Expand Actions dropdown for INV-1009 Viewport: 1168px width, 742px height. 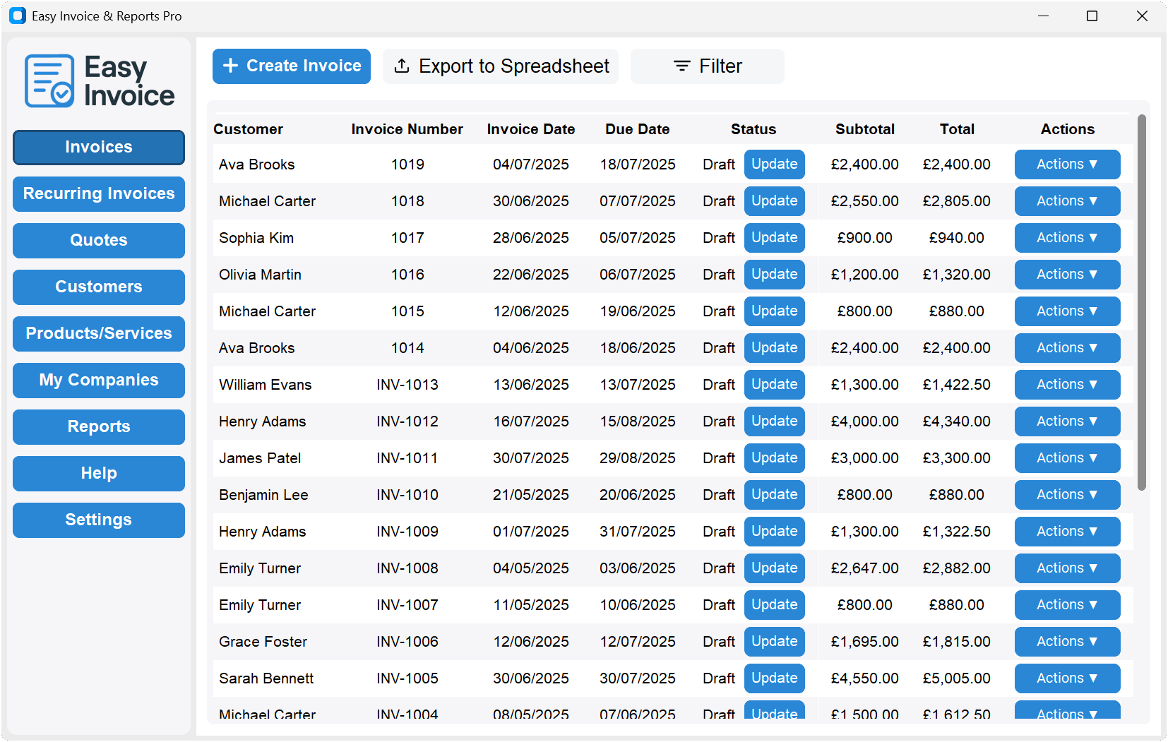(1067, 532)
